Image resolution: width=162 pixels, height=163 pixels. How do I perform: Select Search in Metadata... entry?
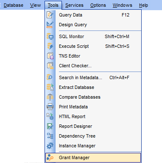pyautogui.click(x=93, y=77)
